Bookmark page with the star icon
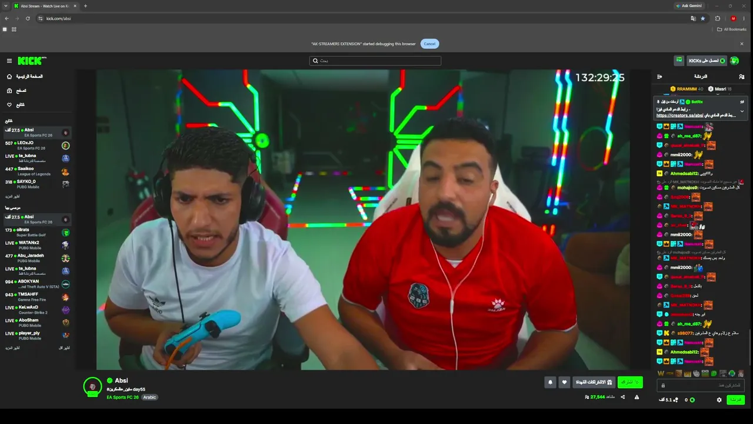This screenshot has height=424, width=753. pyautogui.click(x=702, y=18)
